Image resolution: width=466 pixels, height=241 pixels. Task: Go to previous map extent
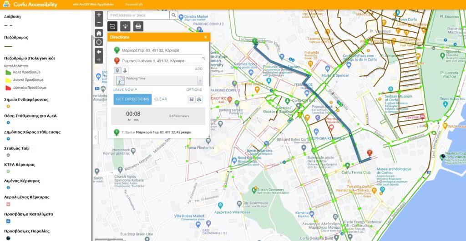click(99, 52)
